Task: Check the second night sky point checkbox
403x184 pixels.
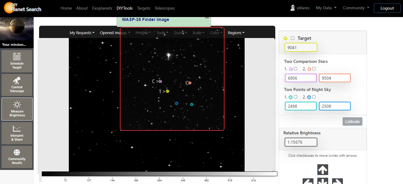Action: point(314,97)
